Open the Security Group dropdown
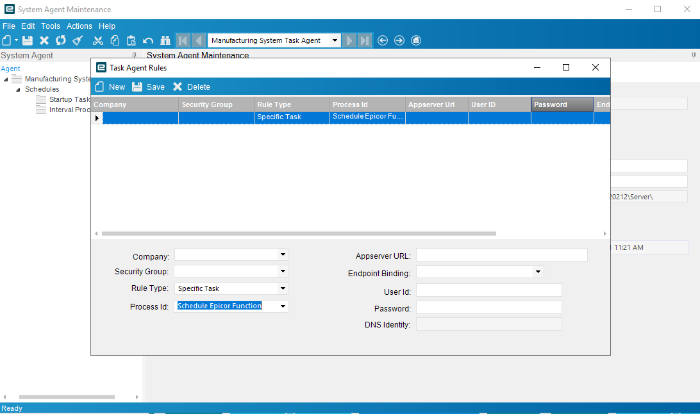Screen dimensions: 700x414 pos(283,271)
